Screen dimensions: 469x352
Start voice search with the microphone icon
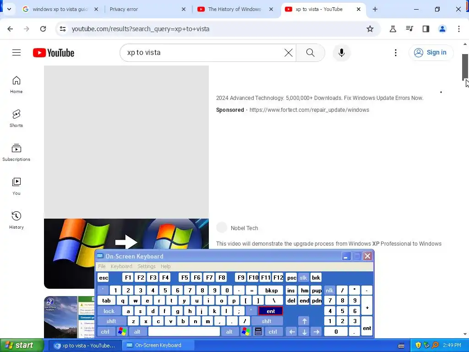(x=341, y=53)
